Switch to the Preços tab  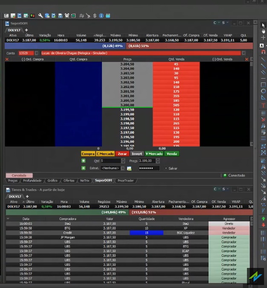pyautogui.click(x=12, y=181)
